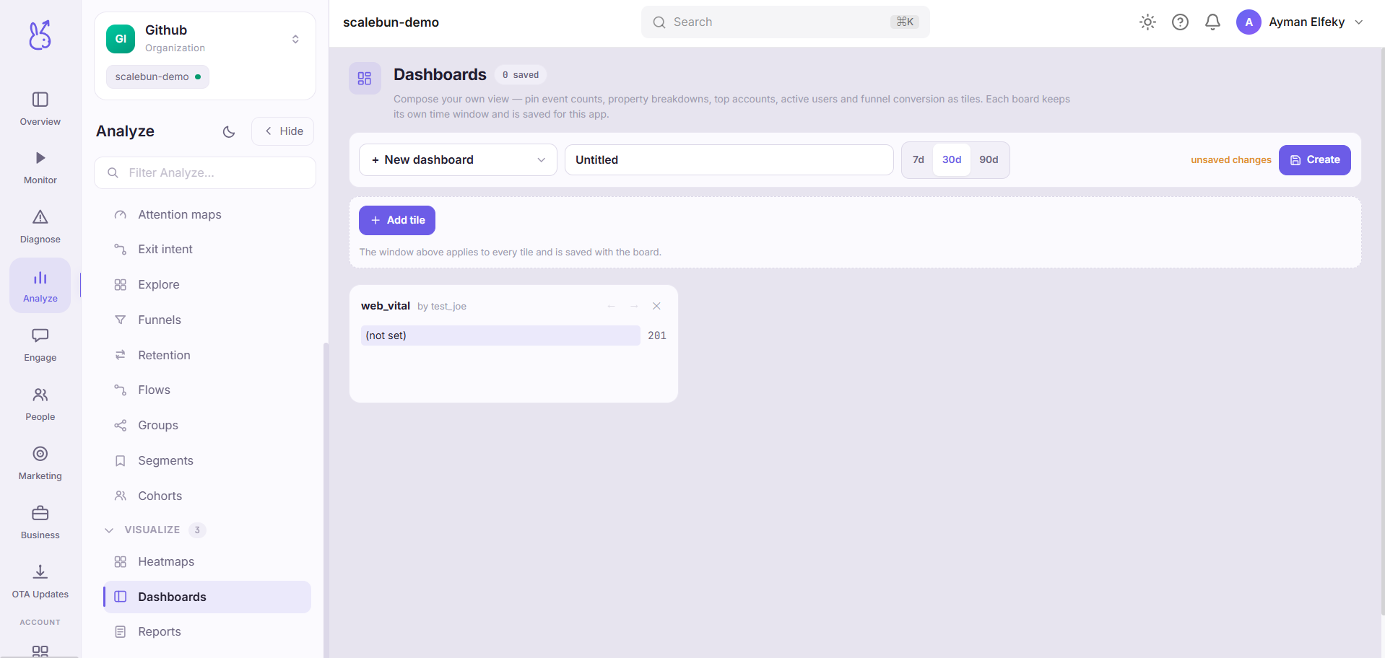Viewport: 1385px width, 658px height.
Task: Open the OTA Updates section
Action: tap(40, 582)
